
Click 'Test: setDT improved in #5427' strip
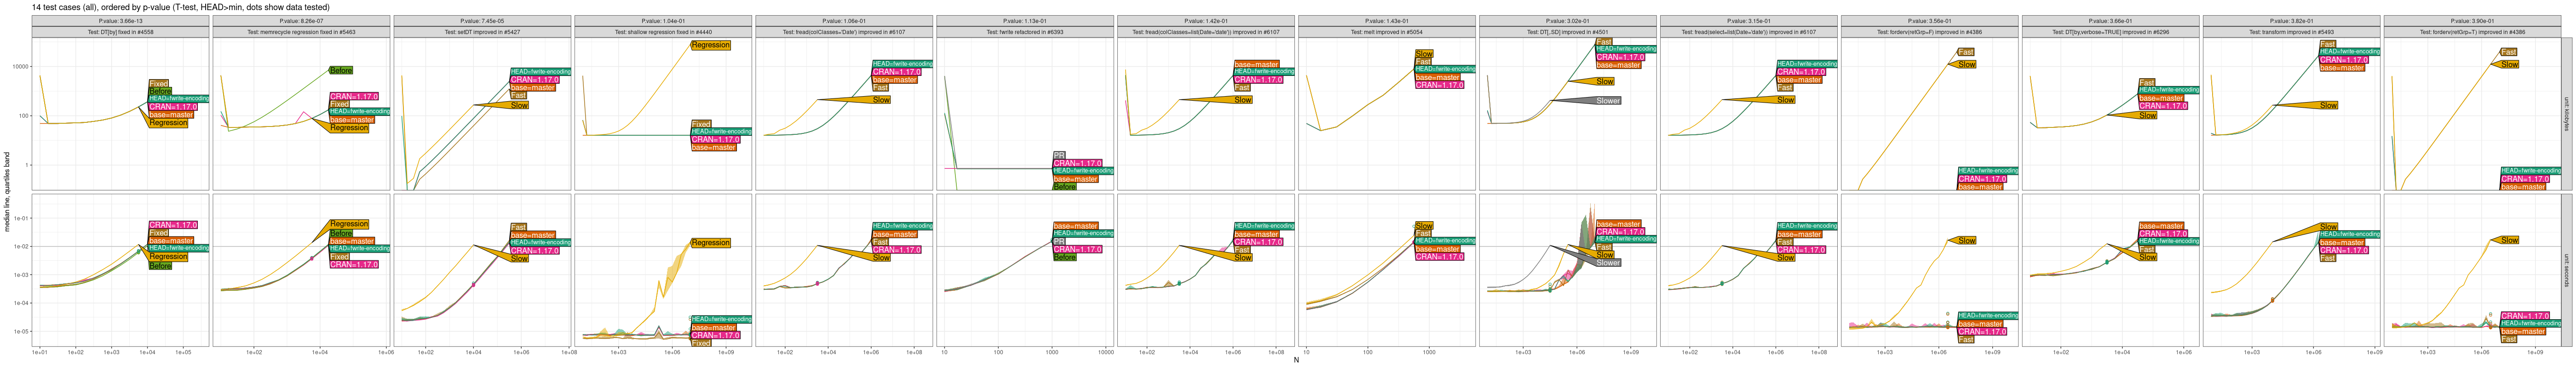coord(482,32)
